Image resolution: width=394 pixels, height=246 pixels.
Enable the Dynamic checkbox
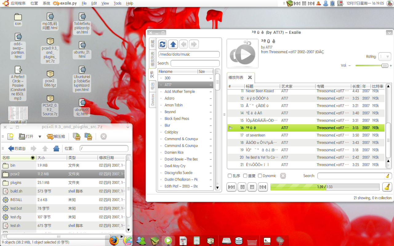260,176
